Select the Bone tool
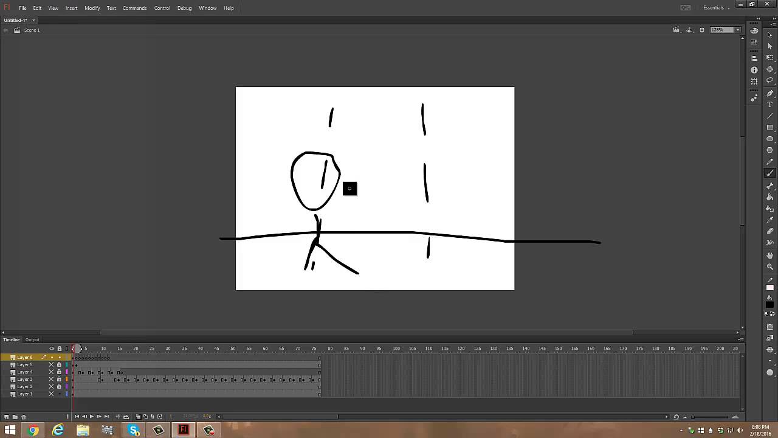 point(769,186)
